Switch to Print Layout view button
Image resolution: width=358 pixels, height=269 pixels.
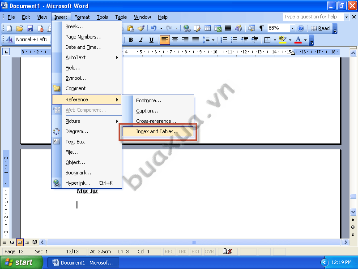point(20,242)
